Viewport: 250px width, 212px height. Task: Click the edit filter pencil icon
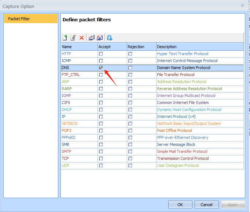[x=73, y=38]
